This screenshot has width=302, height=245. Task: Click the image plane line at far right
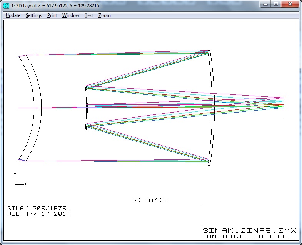284,108
